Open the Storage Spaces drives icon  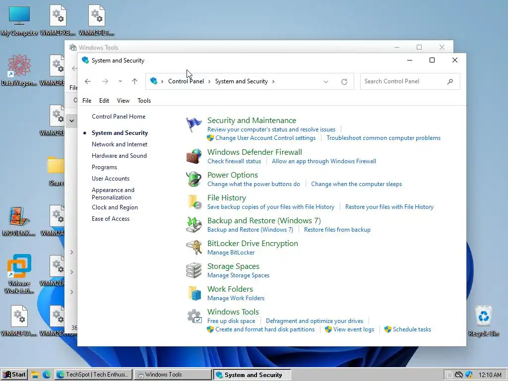click(194, 270)
